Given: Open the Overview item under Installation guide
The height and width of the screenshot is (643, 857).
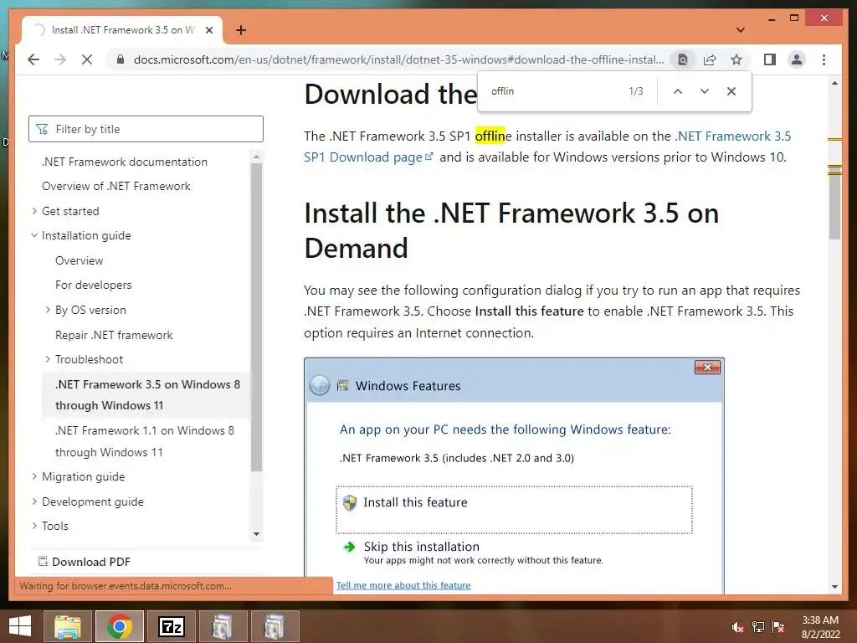Looking at the screenshot, I should pos(80,261).
